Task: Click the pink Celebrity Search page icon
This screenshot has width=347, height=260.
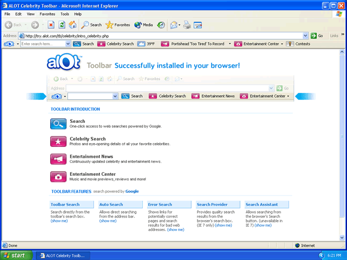Action: (58, 141)
